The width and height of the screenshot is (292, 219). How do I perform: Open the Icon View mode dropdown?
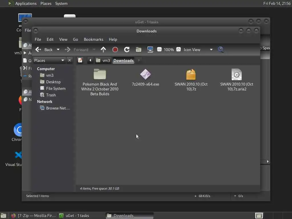point(198,50)
